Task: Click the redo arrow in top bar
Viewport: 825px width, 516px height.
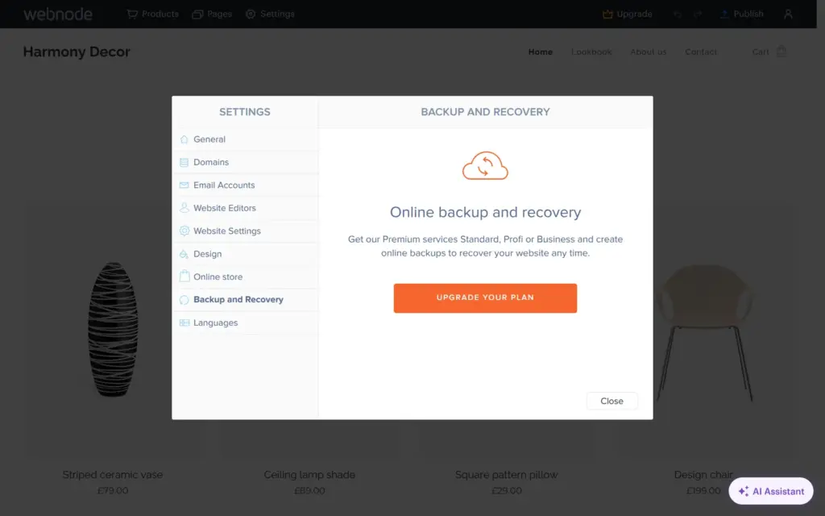Action: click(x=698, y=15)
